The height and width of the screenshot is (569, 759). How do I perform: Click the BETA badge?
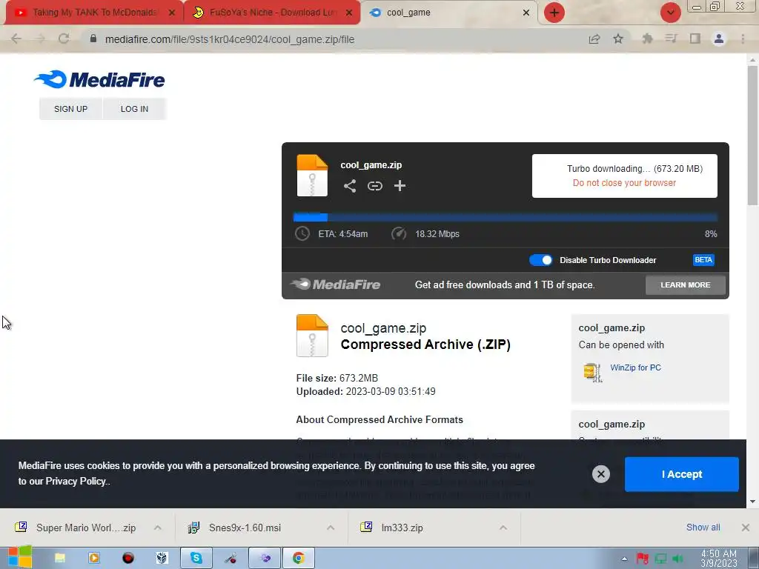703,260
